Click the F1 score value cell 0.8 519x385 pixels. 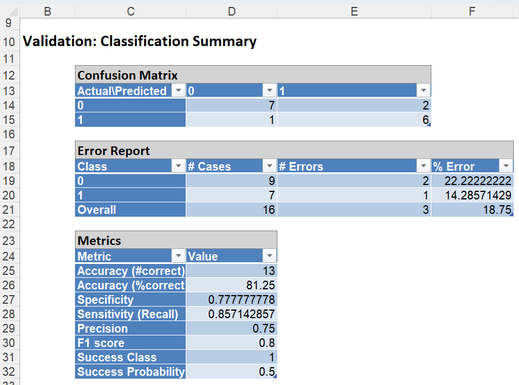(x=231, y=343)
